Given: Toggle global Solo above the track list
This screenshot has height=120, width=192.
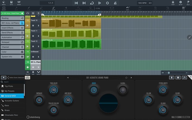Looking at the screenshot, I should click(38, 13).
